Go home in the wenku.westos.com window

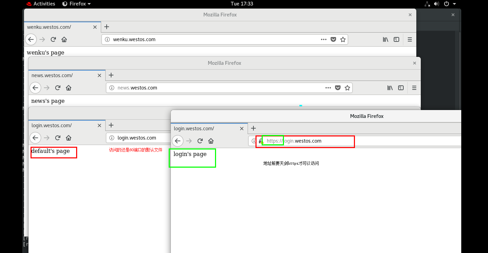64,39
